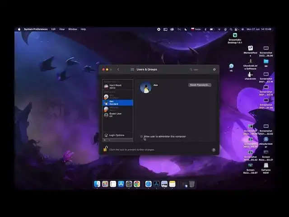The image size is (289, 217).
Task: Open the Screenshot 2022...26.06 desktop file
Action: coord(266,51)
